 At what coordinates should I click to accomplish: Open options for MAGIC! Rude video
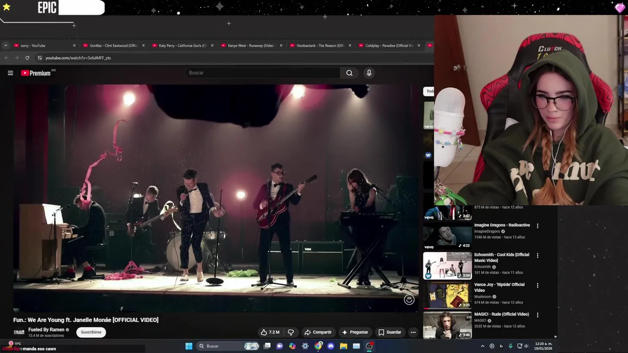coord(537,315)
